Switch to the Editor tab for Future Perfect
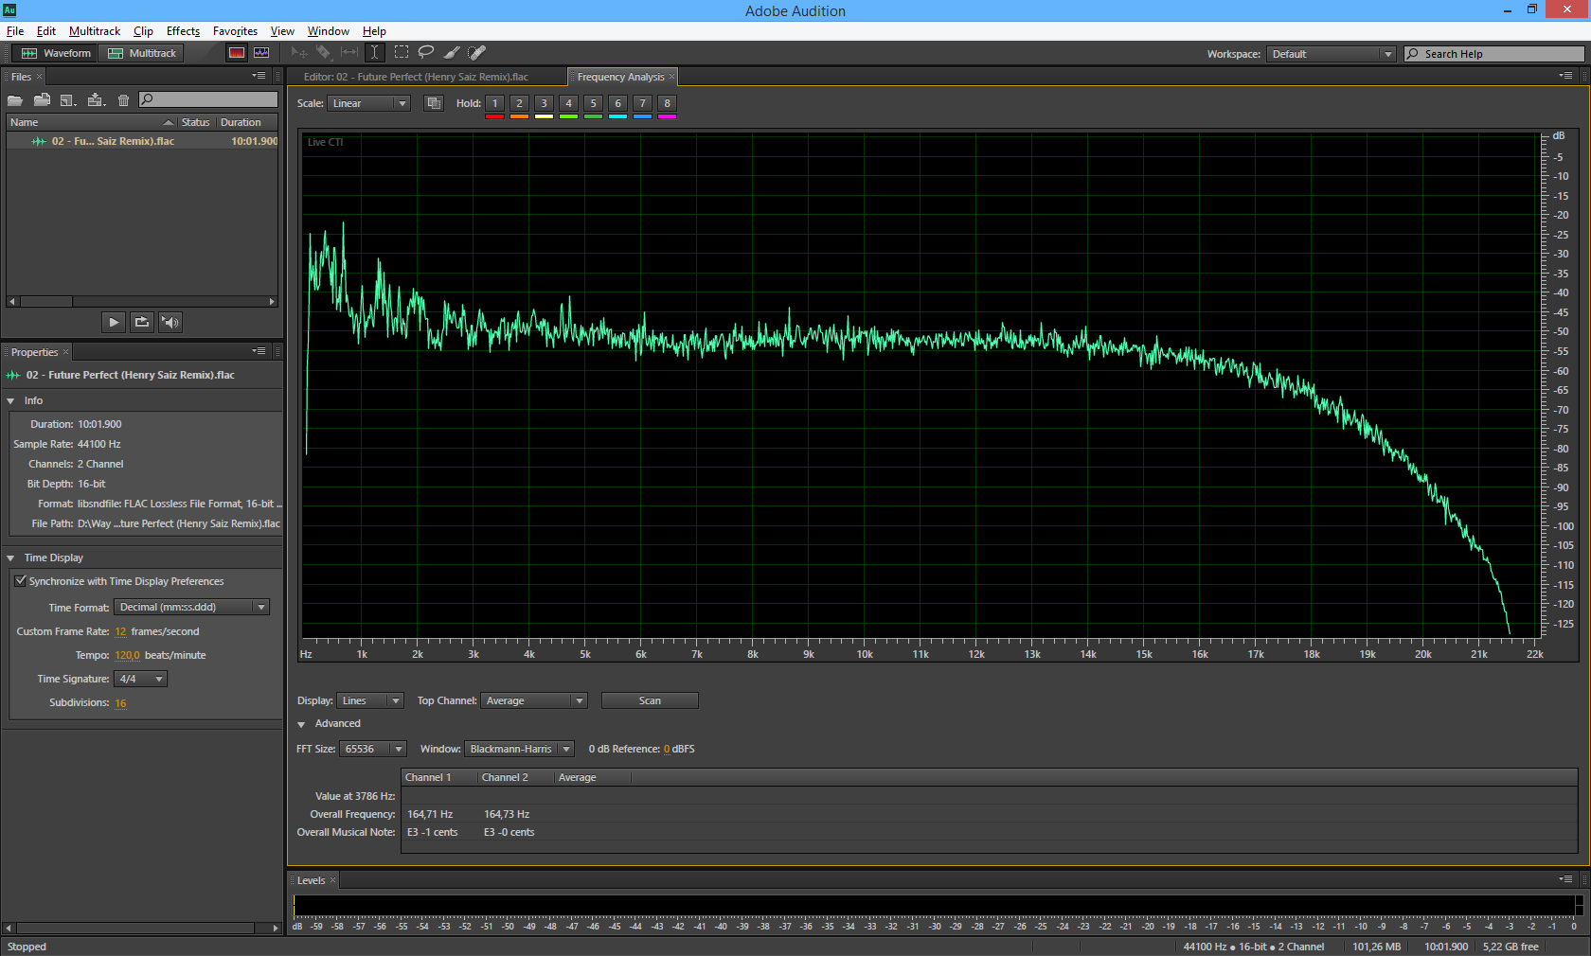Viewport: 1591px width, 956px height. [x=416, y=77]
